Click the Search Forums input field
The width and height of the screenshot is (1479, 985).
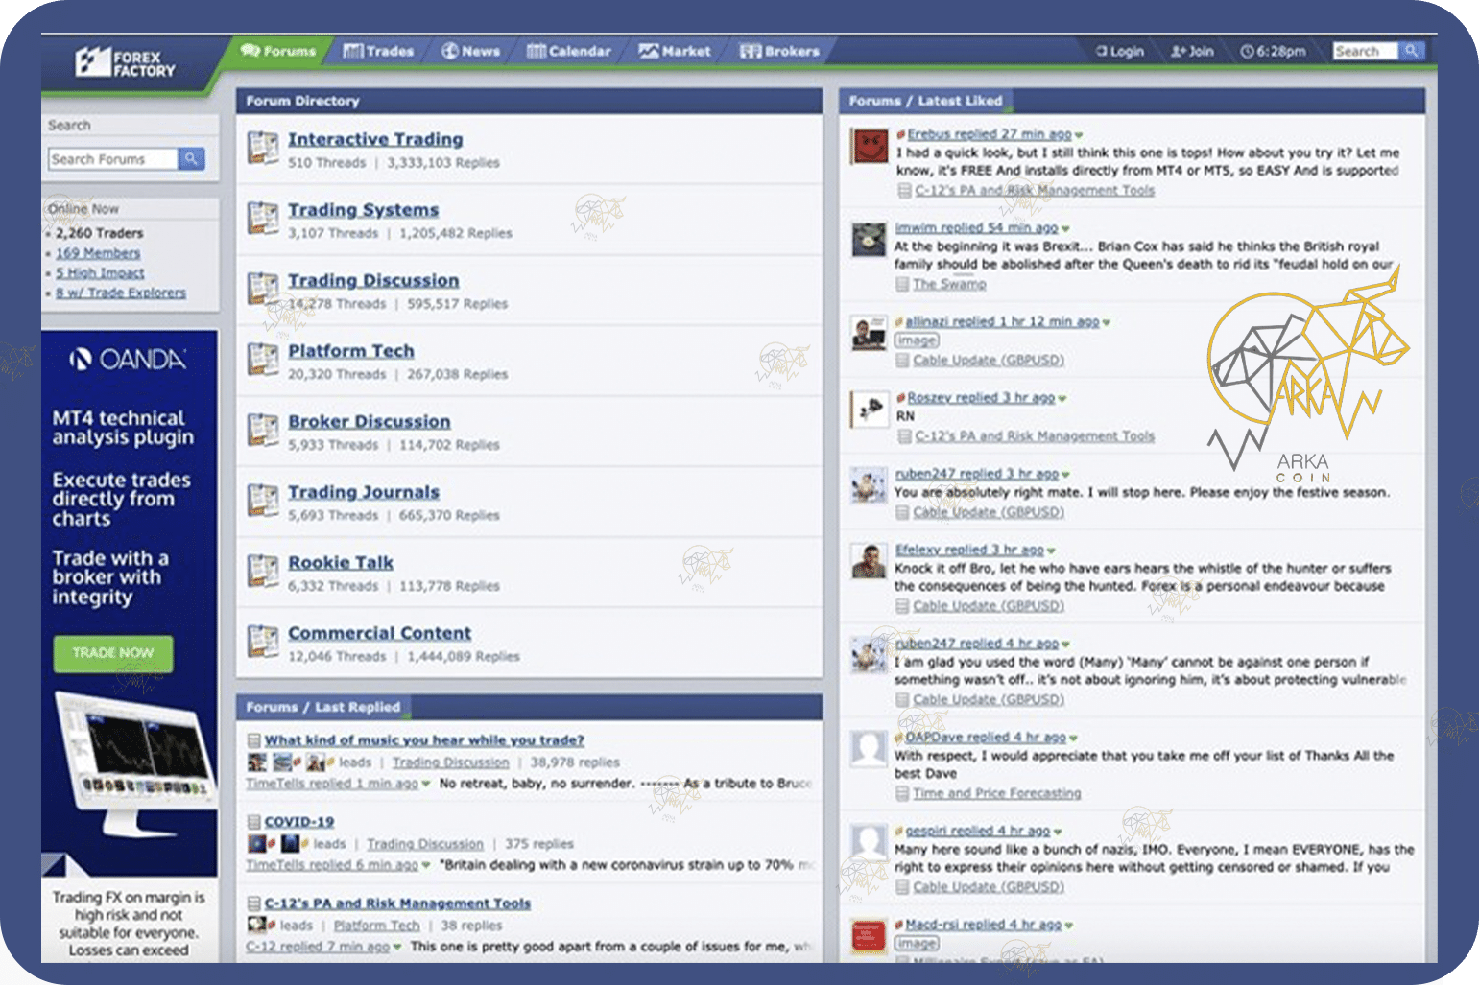(x=112, y=159)
